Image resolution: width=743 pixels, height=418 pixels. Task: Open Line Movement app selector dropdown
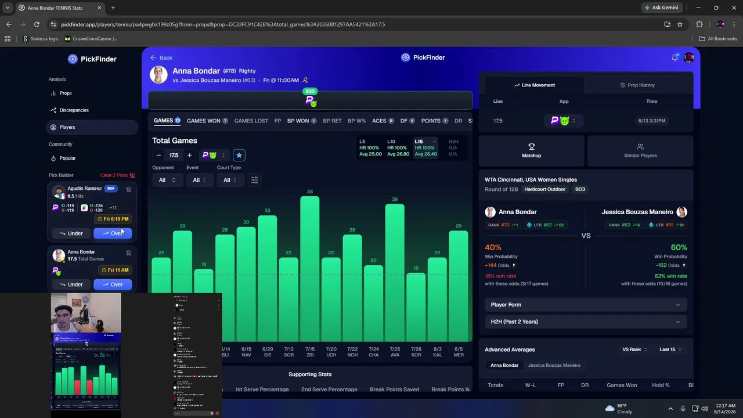(564, 121)
